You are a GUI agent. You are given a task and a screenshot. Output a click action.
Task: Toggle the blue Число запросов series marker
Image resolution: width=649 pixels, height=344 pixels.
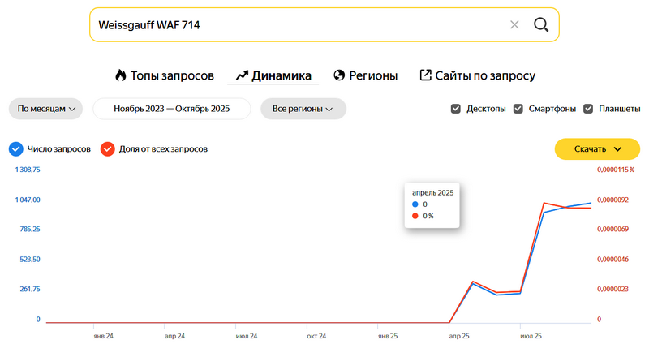click(15, 149)
